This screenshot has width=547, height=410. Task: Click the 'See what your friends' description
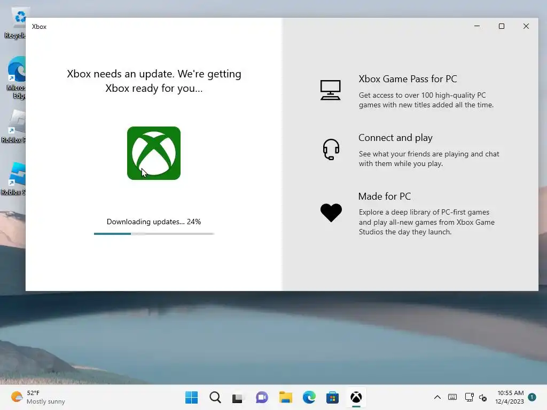(429, 159)
